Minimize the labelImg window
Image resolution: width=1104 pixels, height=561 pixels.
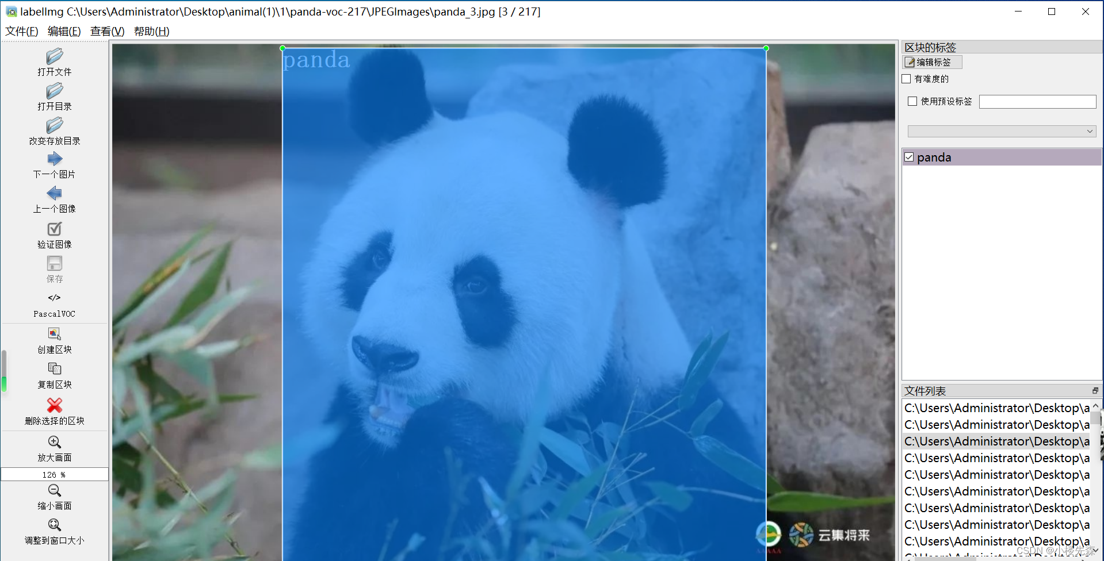1018,11
